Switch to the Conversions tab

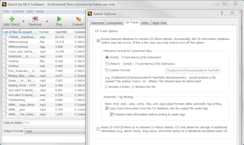coord(115,23)
